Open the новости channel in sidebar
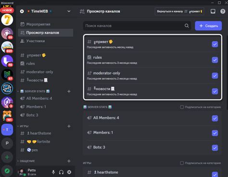The width and height of the screenshot is (228, 177). click(x=46, y=80)
